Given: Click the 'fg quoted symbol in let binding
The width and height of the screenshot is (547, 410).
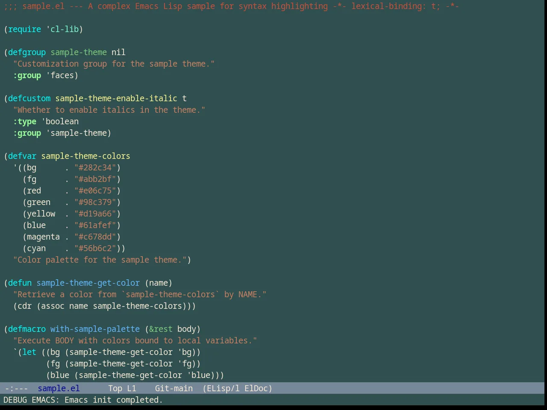Looking at the screenshot, I should pyautogui.click(x=184, y=363).
